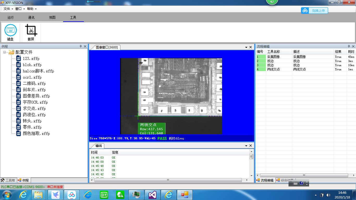The width and height of the screenshot is (356, 200).
Task: Select 字符OCR.xffp in the tree
Action: pos(35,102)
